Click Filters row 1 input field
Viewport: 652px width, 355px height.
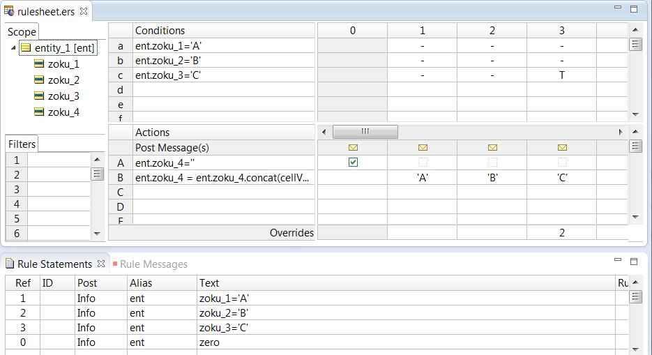[59, 160]
